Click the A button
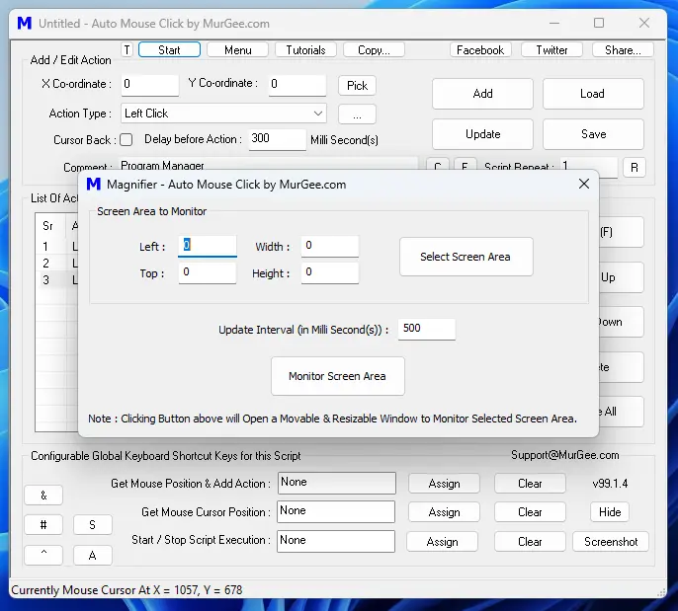 point(93,555)
